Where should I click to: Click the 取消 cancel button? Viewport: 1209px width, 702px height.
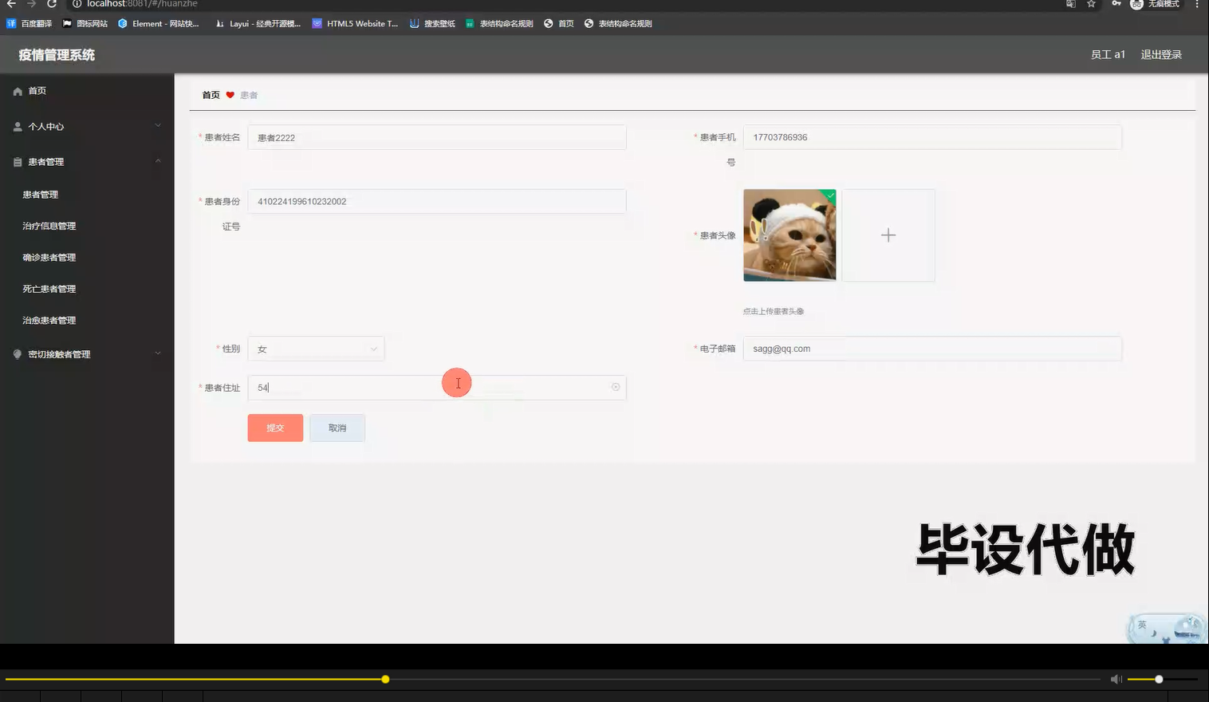click(x=337, y=428)
